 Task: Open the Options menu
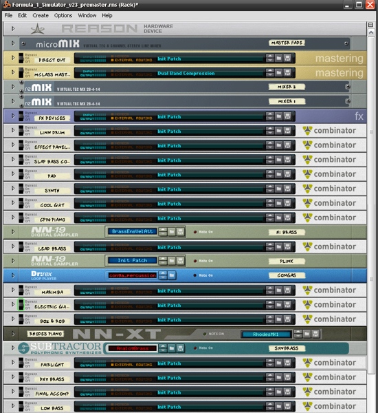(x=63, y=15)
